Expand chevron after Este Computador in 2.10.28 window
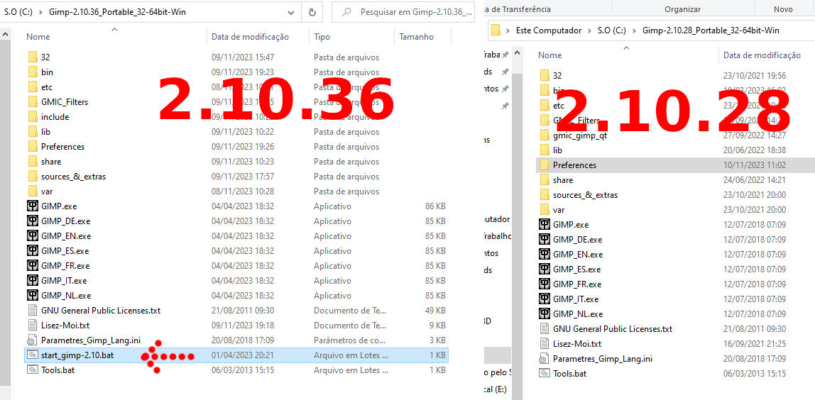Screen dimensions: 815x400 click(x=591, y=30)
